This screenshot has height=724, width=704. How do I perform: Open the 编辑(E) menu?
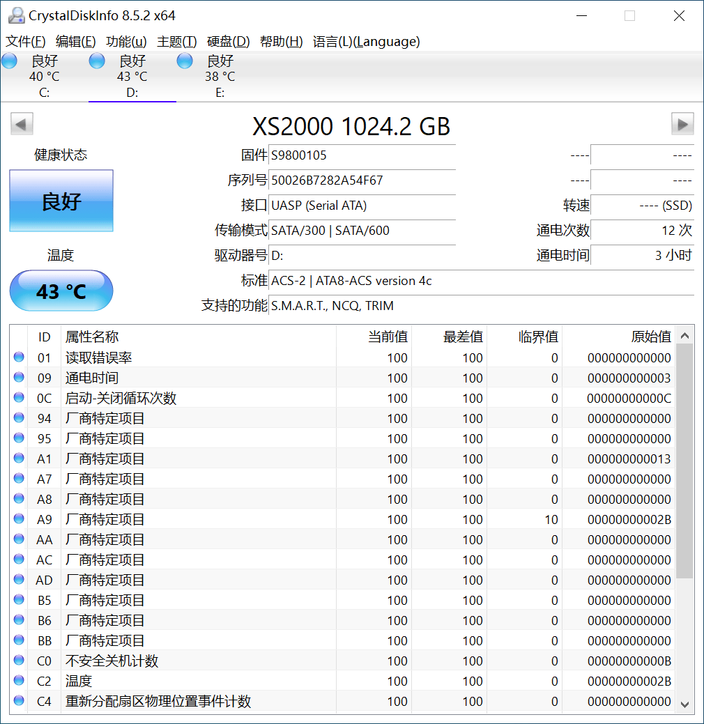(76, 42)
